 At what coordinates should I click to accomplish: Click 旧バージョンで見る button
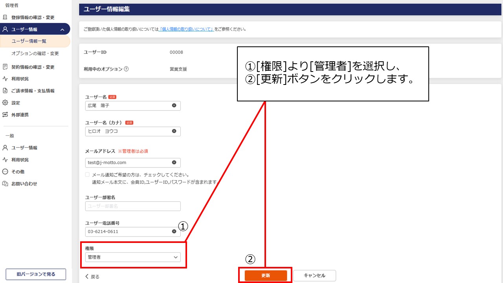click(36, 274)
